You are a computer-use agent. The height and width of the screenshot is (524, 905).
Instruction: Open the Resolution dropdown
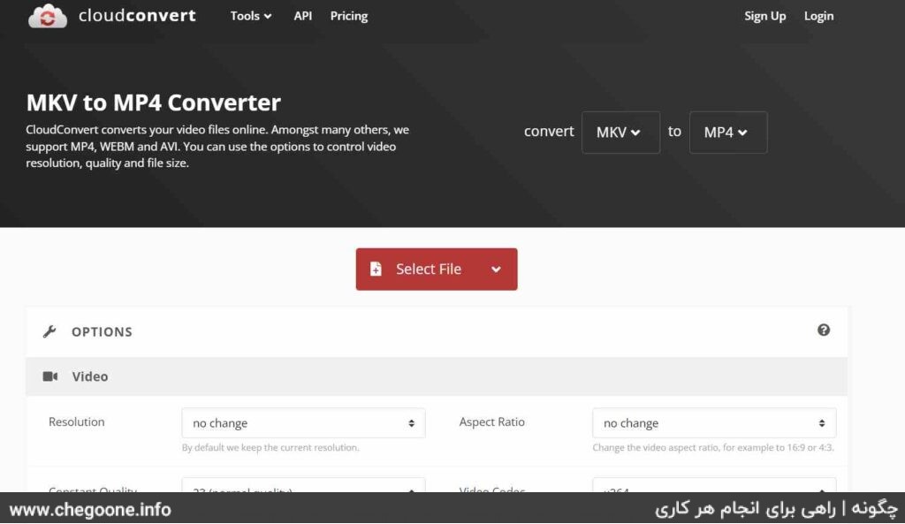[x=304, y=423]
